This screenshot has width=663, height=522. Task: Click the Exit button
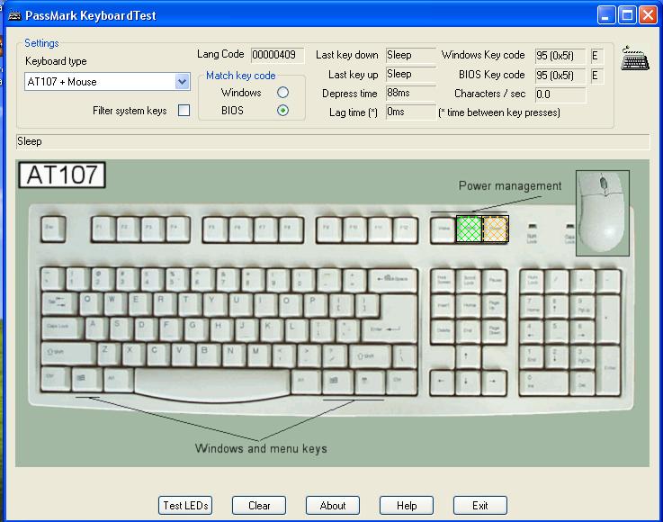point(479,506)
